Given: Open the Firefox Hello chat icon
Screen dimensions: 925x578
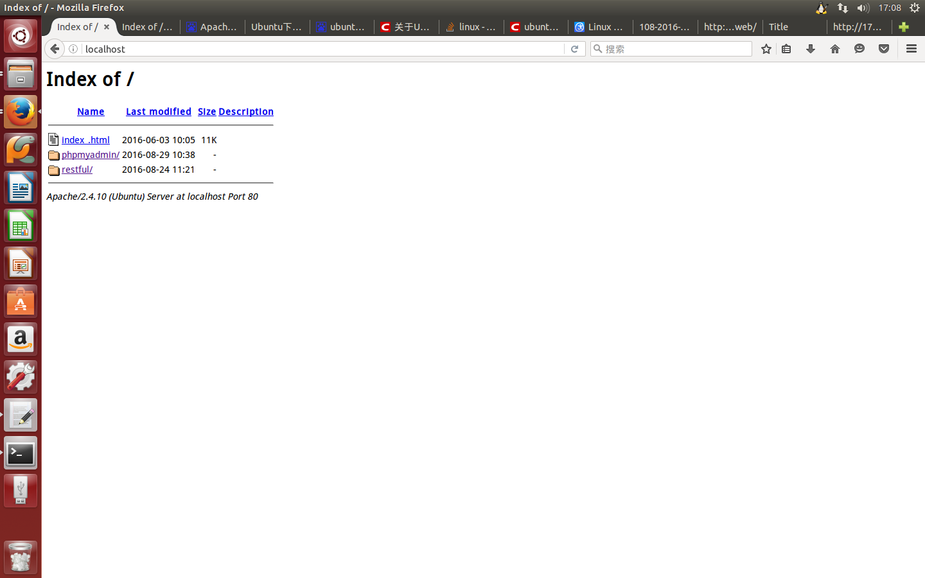Looking at the screenshot, I should (x=859, y=48).
